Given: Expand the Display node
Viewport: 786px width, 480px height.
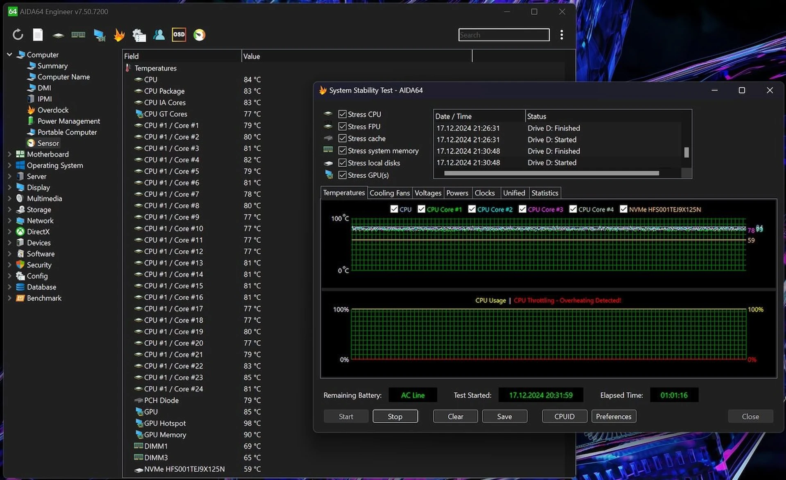Looking at the screenshot, I should (9, 188).
